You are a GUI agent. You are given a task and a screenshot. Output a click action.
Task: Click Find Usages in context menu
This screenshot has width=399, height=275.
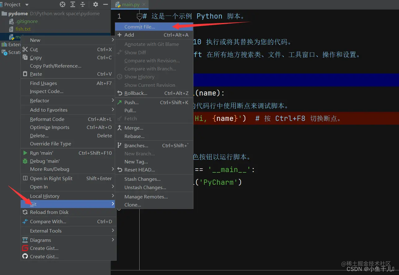click(68, 83)
